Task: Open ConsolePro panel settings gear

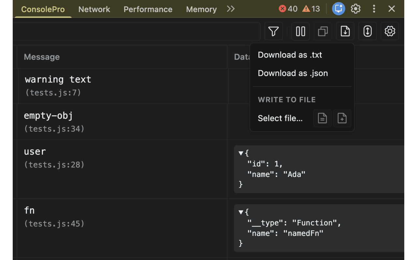Action: 390,32
